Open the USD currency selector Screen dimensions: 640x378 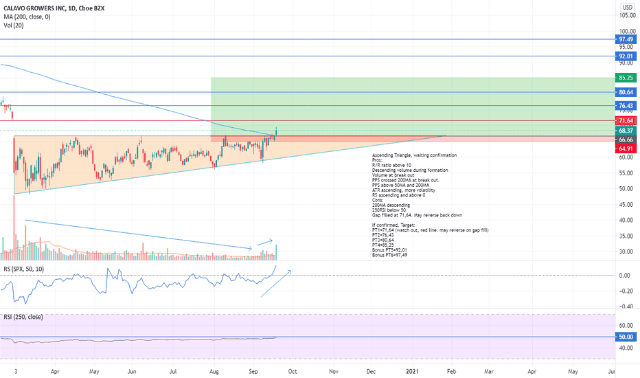tap(628, 8)
